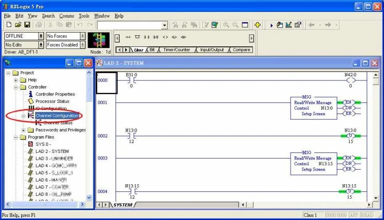This screenshot has height=220, width=384.
Task: Insert an output energize coil
Action: 165,37
